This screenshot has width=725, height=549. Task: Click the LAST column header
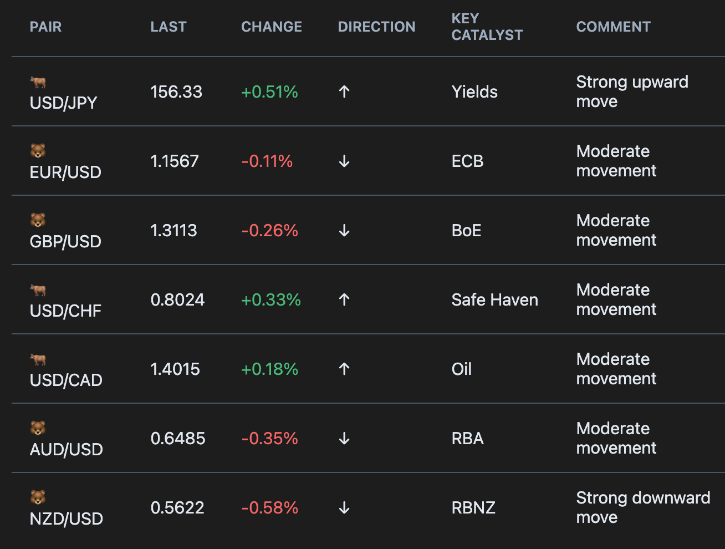169,27
